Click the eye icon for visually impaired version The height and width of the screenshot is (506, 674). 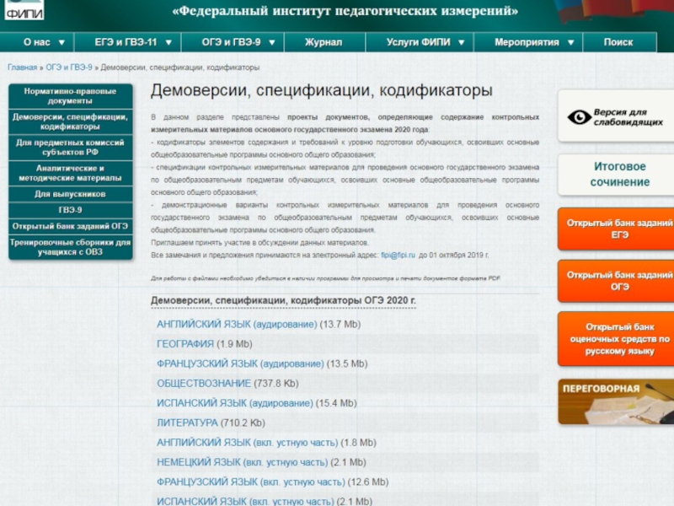pyautogui.click(x=579, y=117)
